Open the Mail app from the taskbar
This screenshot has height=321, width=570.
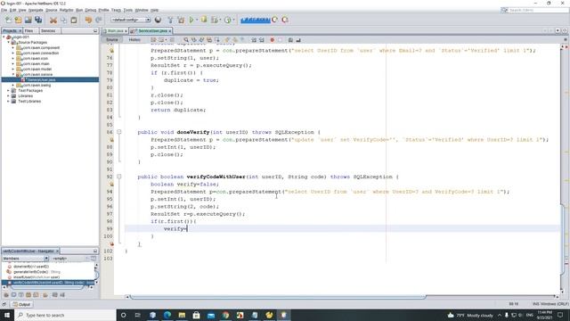coord(211,315)
